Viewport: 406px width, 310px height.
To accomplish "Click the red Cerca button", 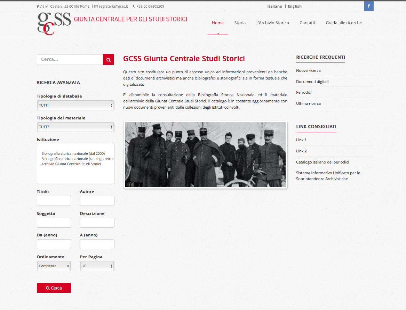I will point(54,288).
